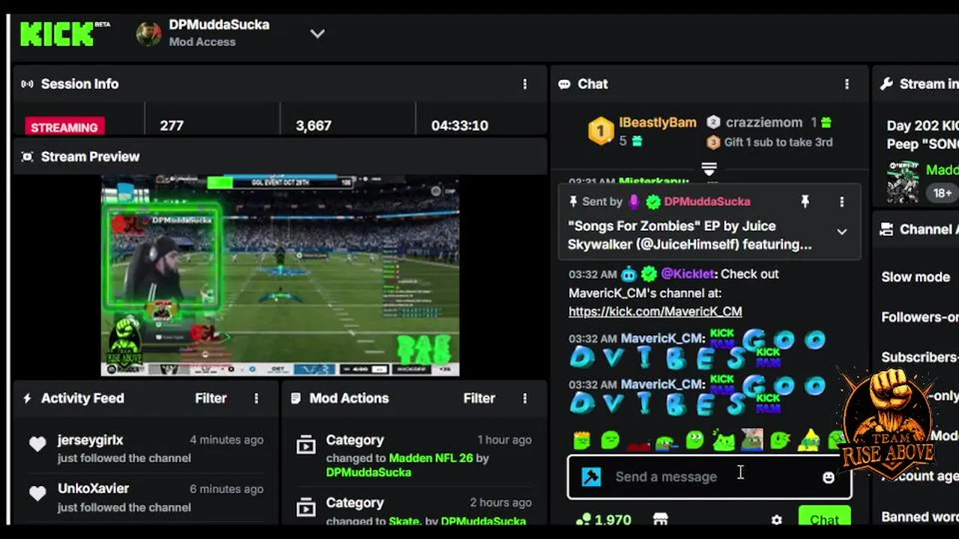Expand the channel switcher chevron
This screenshot has width=959, height=539.
click(318, 34)
